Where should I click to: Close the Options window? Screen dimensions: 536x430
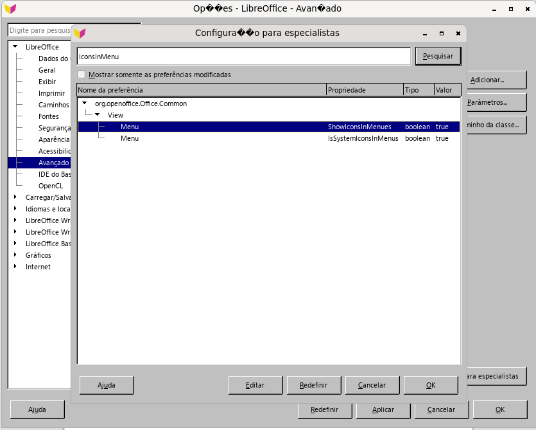tap(528, 9)
